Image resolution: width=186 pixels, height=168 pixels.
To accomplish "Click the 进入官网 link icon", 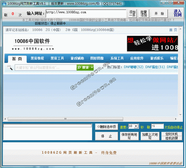I will click(x=177, y=13).
